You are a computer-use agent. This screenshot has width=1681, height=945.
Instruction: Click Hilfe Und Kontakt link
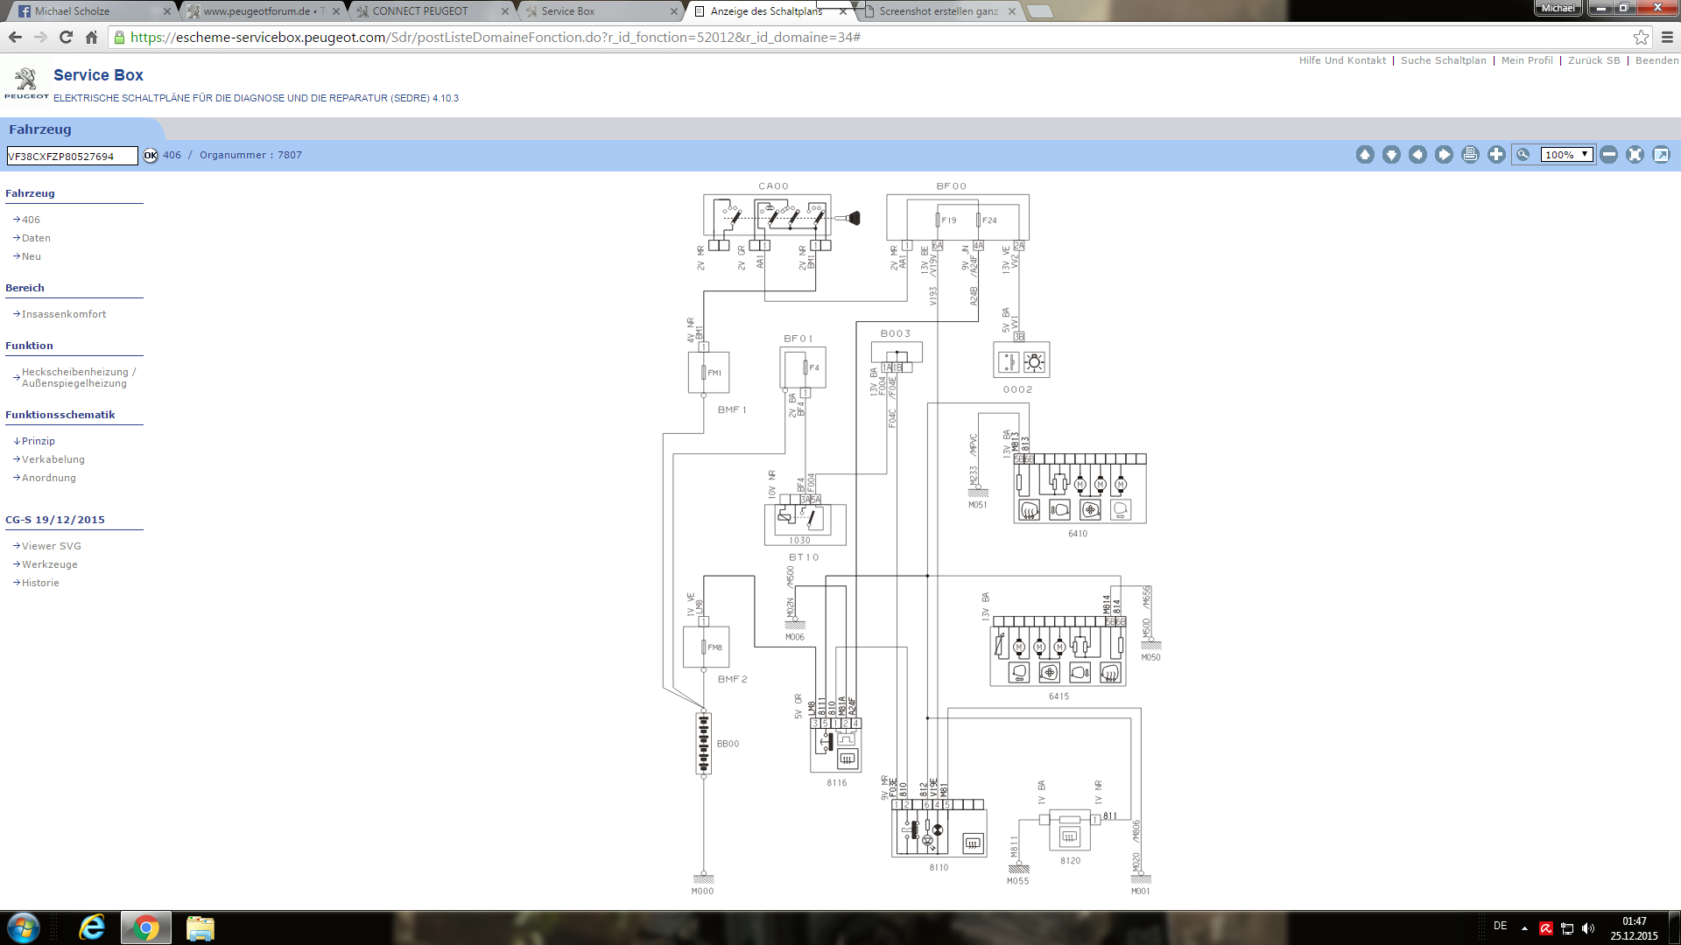pyautogui.click(x=1342, y=60)
